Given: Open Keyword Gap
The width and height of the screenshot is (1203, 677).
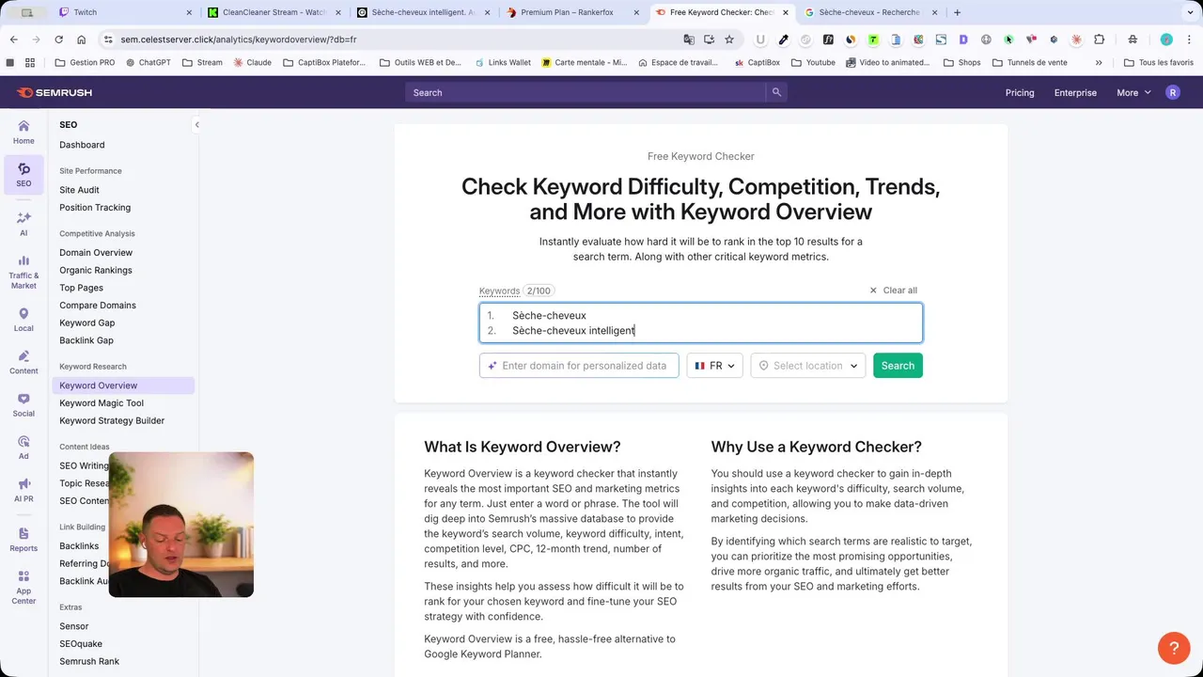Looking at the screenshot, I should point(86,323).
